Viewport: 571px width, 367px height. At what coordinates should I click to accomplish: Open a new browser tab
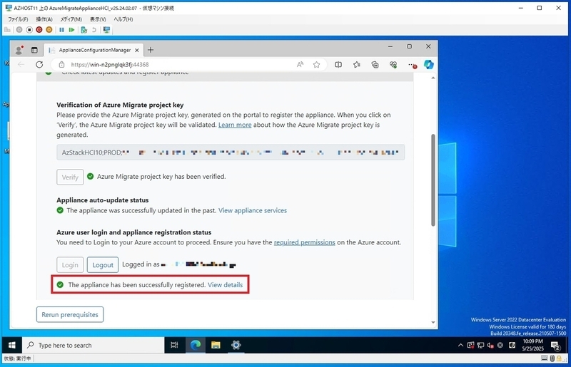(151, 50)
